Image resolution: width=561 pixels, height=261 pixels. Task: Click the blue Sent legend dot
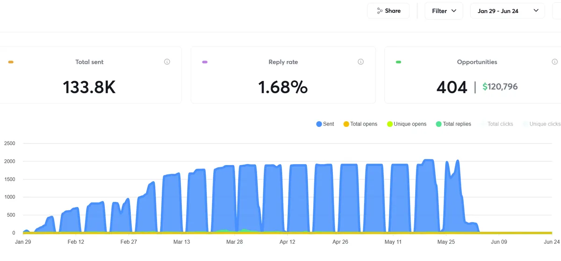tap(319, 124)
